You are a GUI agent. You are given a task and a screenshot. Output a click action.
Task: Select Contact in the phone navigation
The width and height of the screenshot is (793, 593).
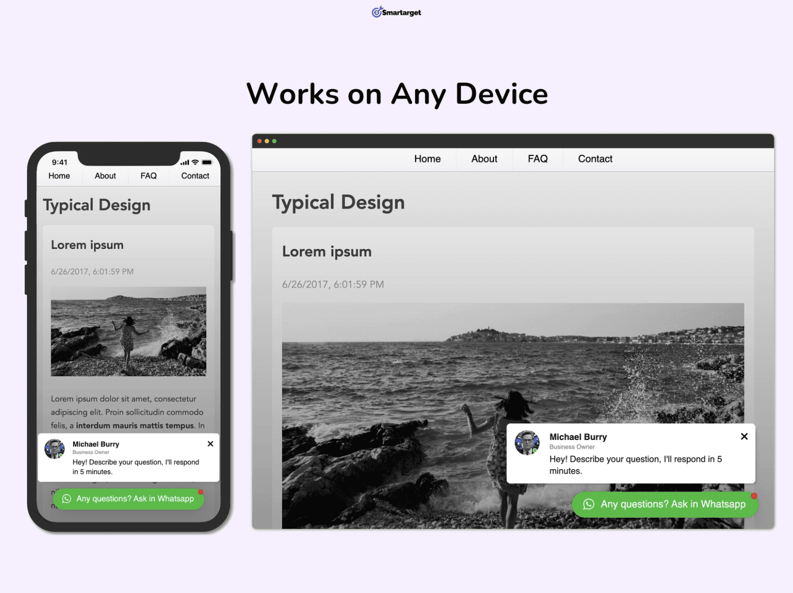(195, 176)
